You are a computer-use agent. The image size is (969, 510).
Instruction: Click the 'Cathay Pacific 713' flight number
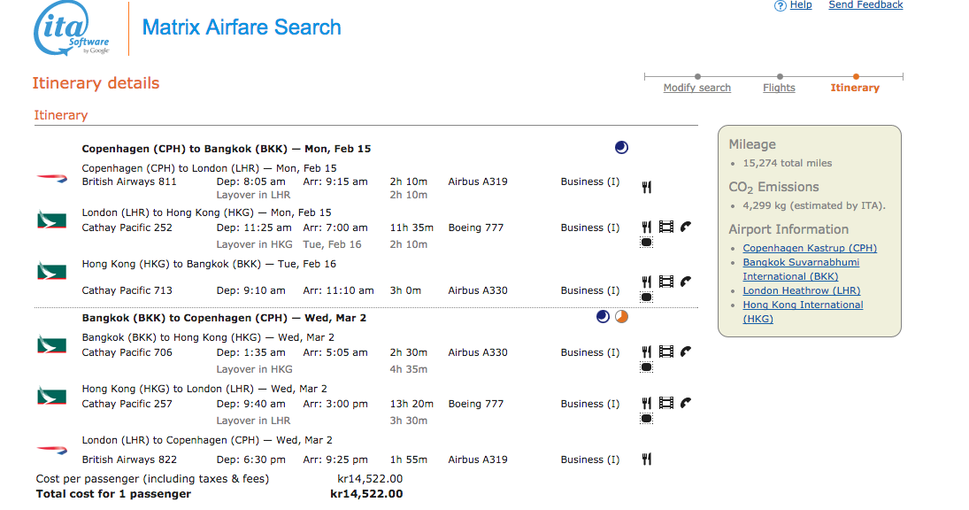coord(127,290)
